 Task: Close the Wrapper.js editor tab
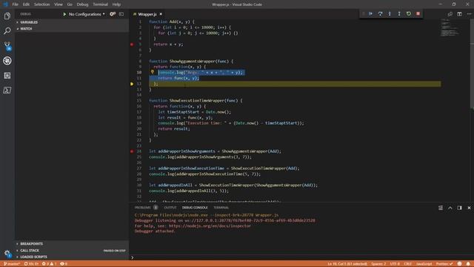[161, 14]
